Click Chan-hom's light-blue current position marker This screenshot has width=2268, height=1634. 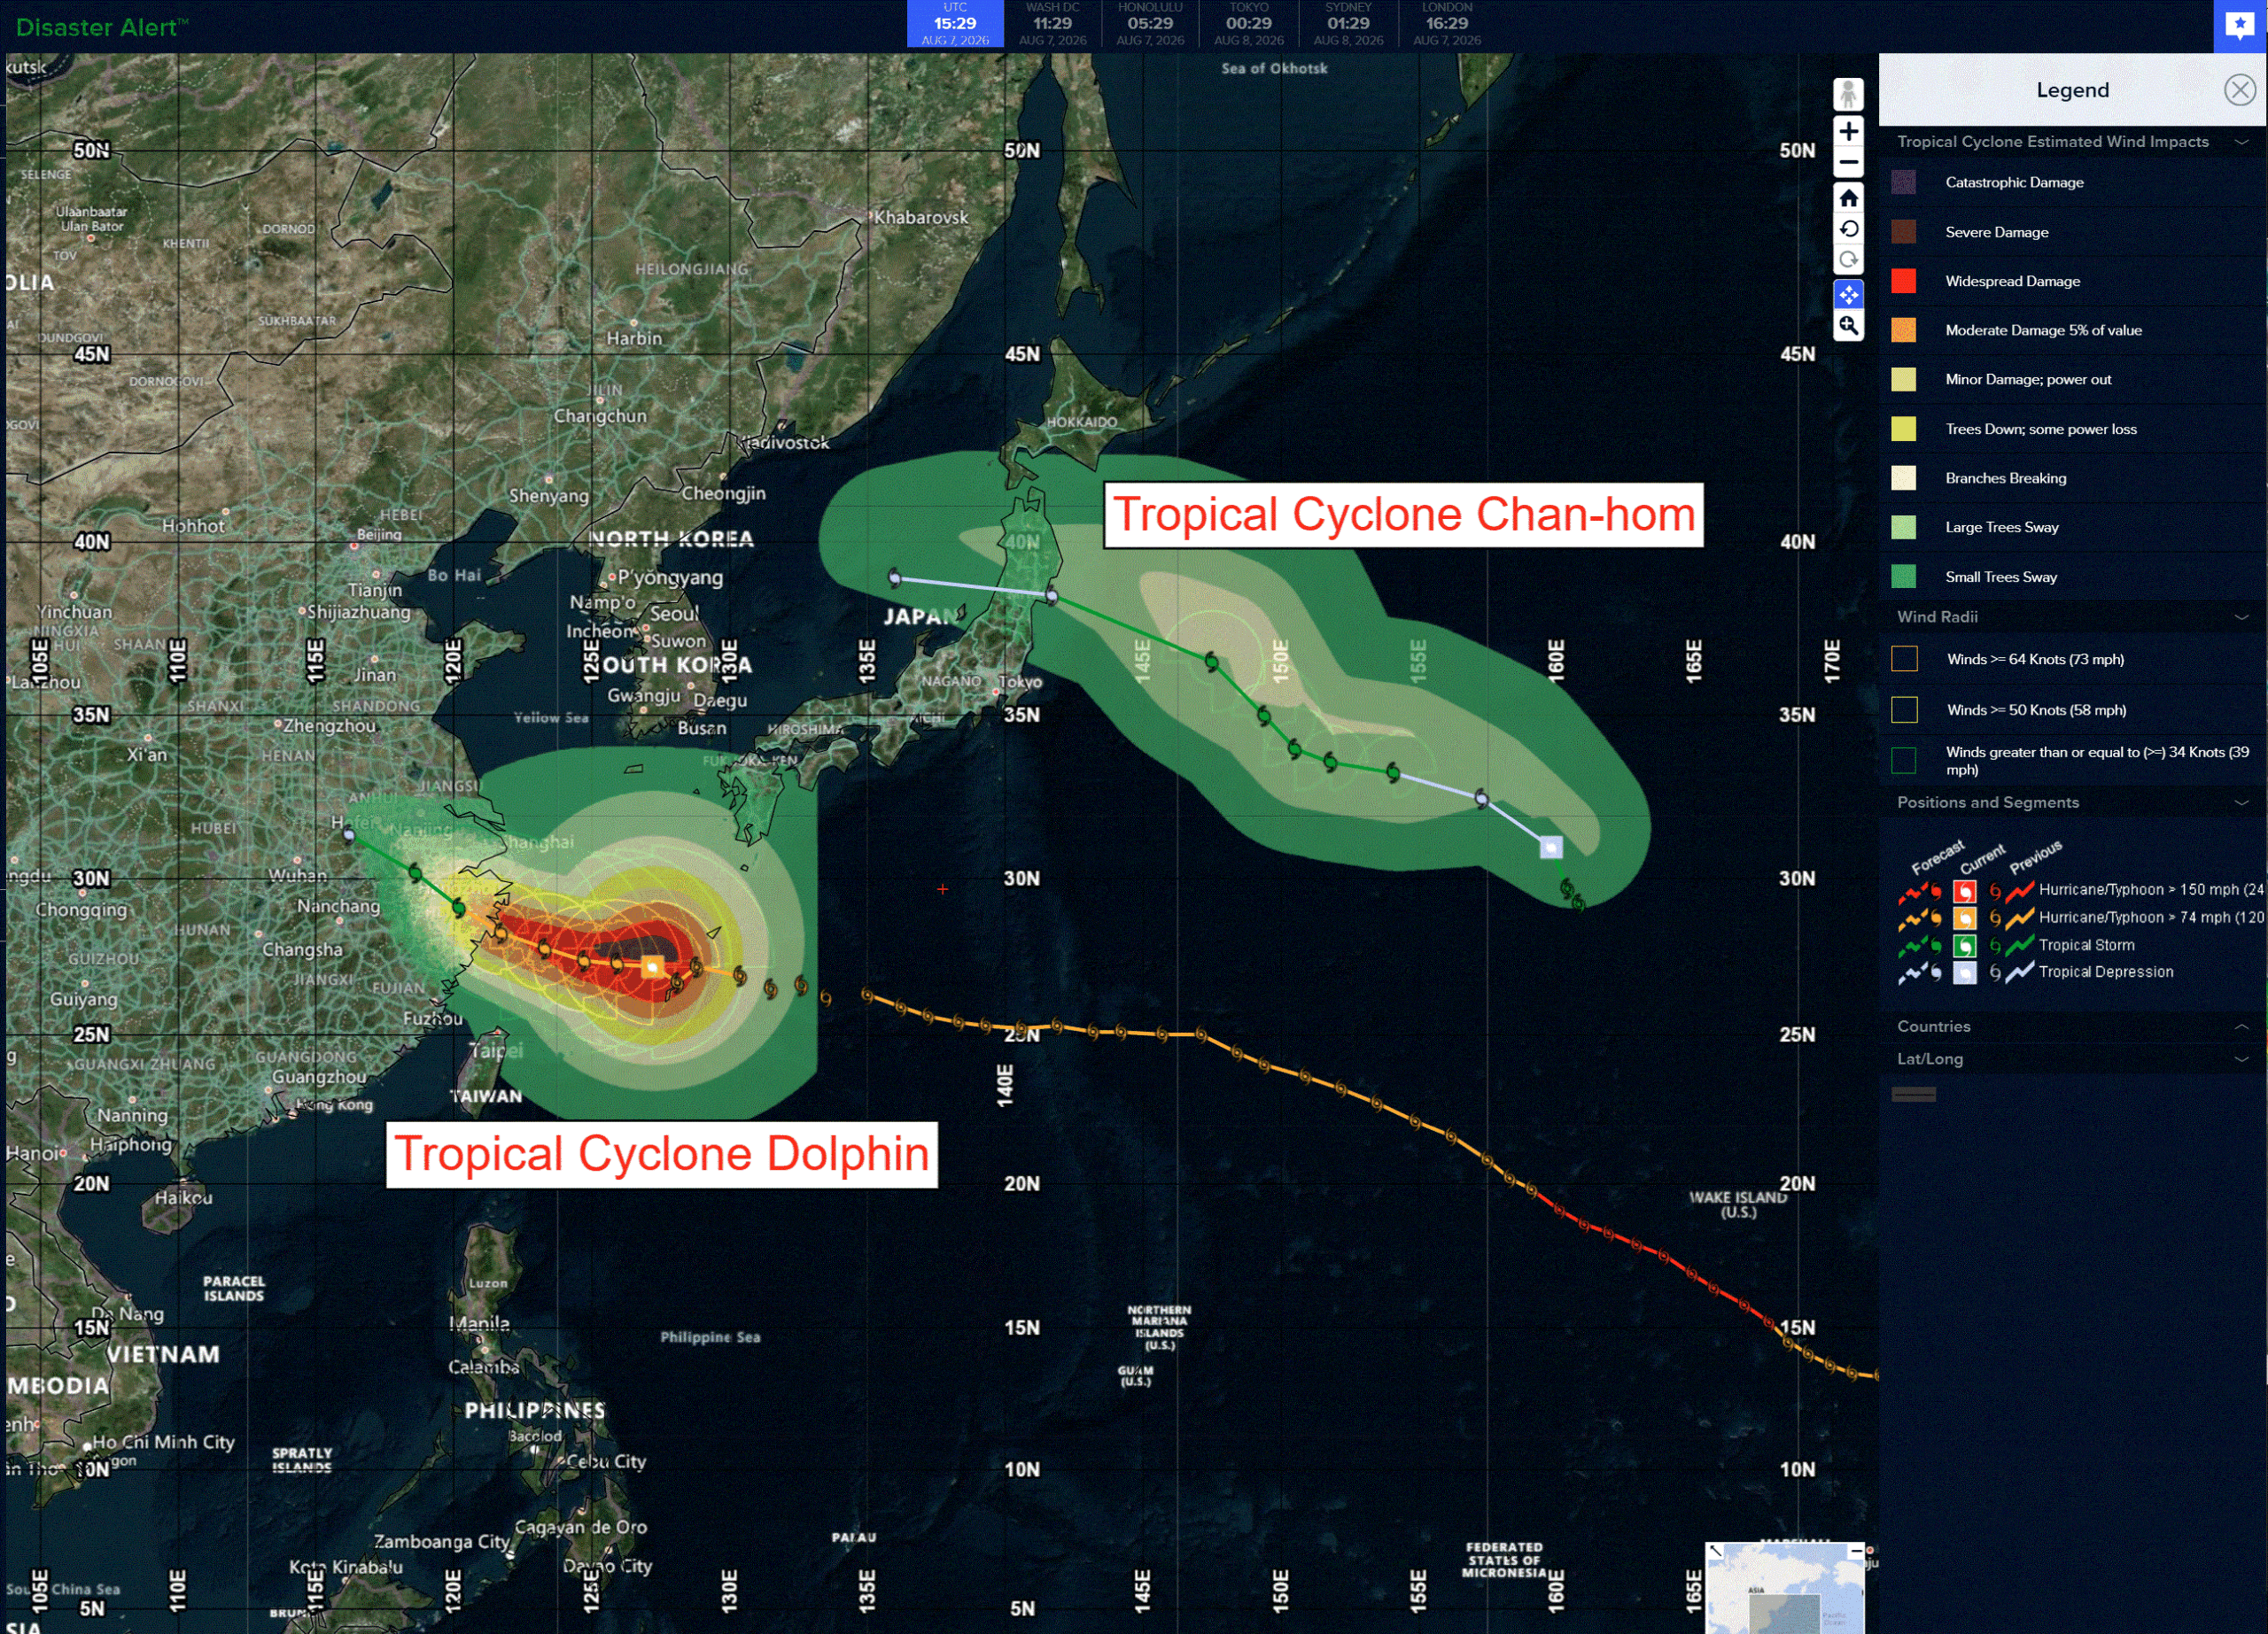coord(1551,848)
